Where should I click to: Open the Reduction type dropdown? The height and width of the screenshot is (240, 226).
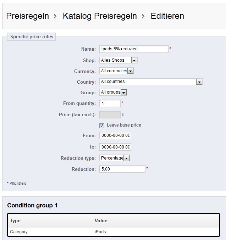tap(114, 158)
